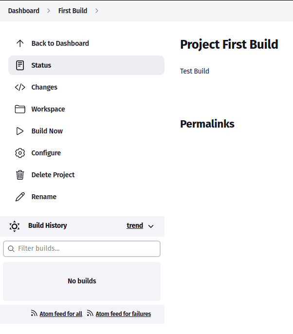The height and width of the screenshot is (334, 293).
Task: Open the arrow after First Build breadcrumb
Action: click(x=97, y=11)
